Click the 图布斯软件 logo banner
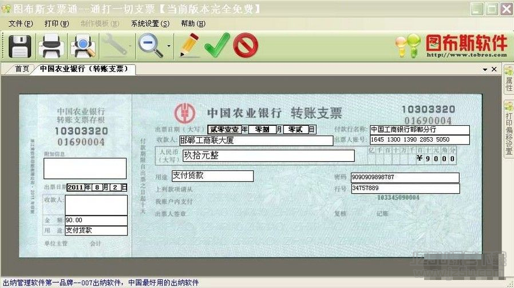The image size is (514, 288). [452, 46]
